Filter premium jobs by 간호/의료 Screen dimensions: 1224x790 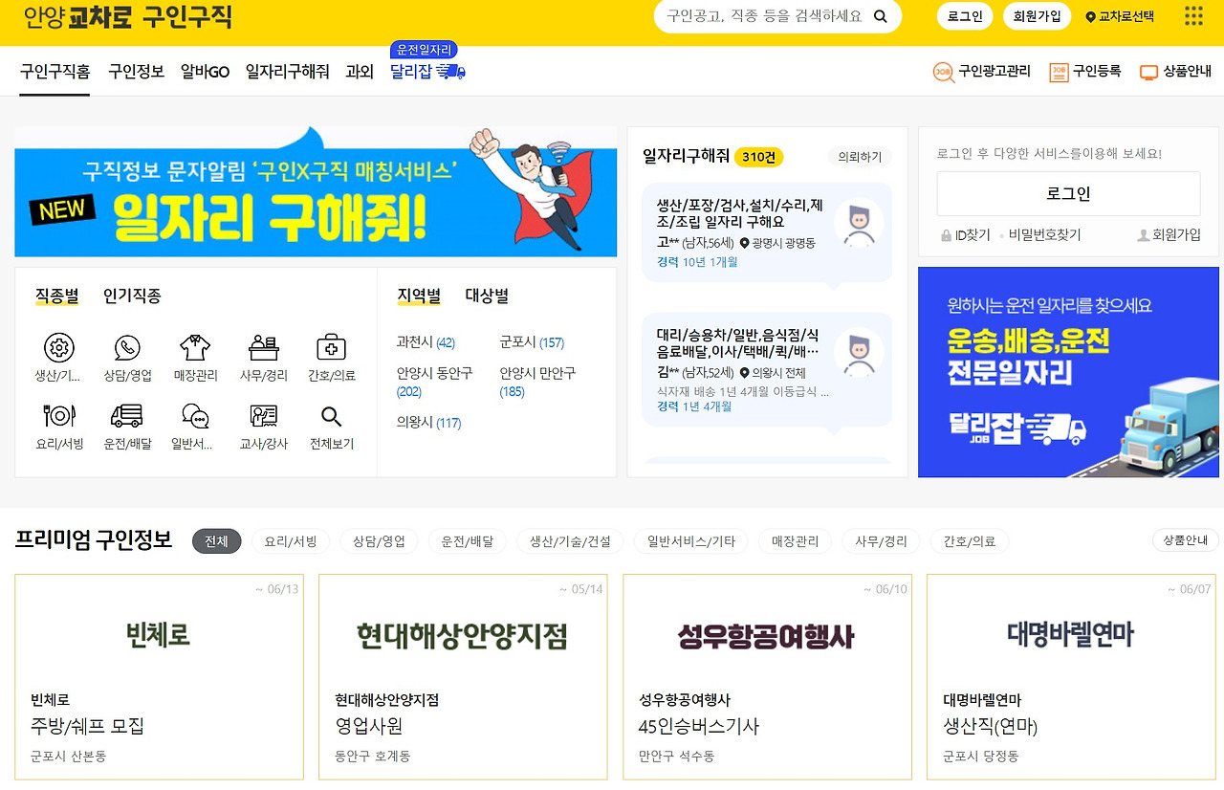click(969, 541)
